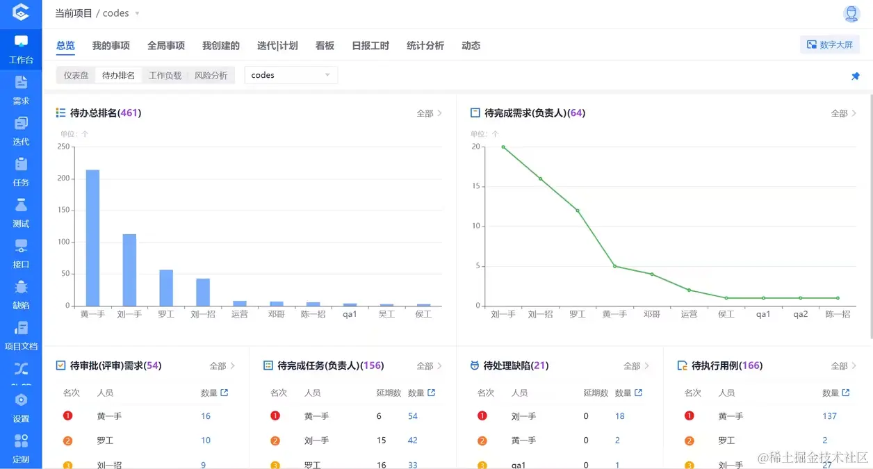
Task: Switch to the 全局事项 tab
Action: coord(166,46)
